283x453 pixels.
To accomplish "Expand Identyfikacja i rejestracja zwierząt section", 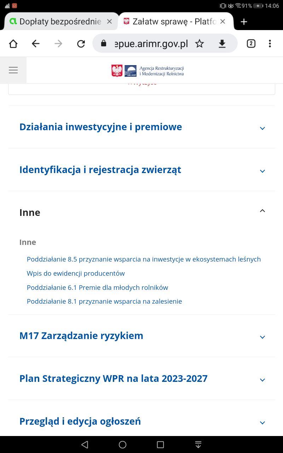I will coord(262,171).
